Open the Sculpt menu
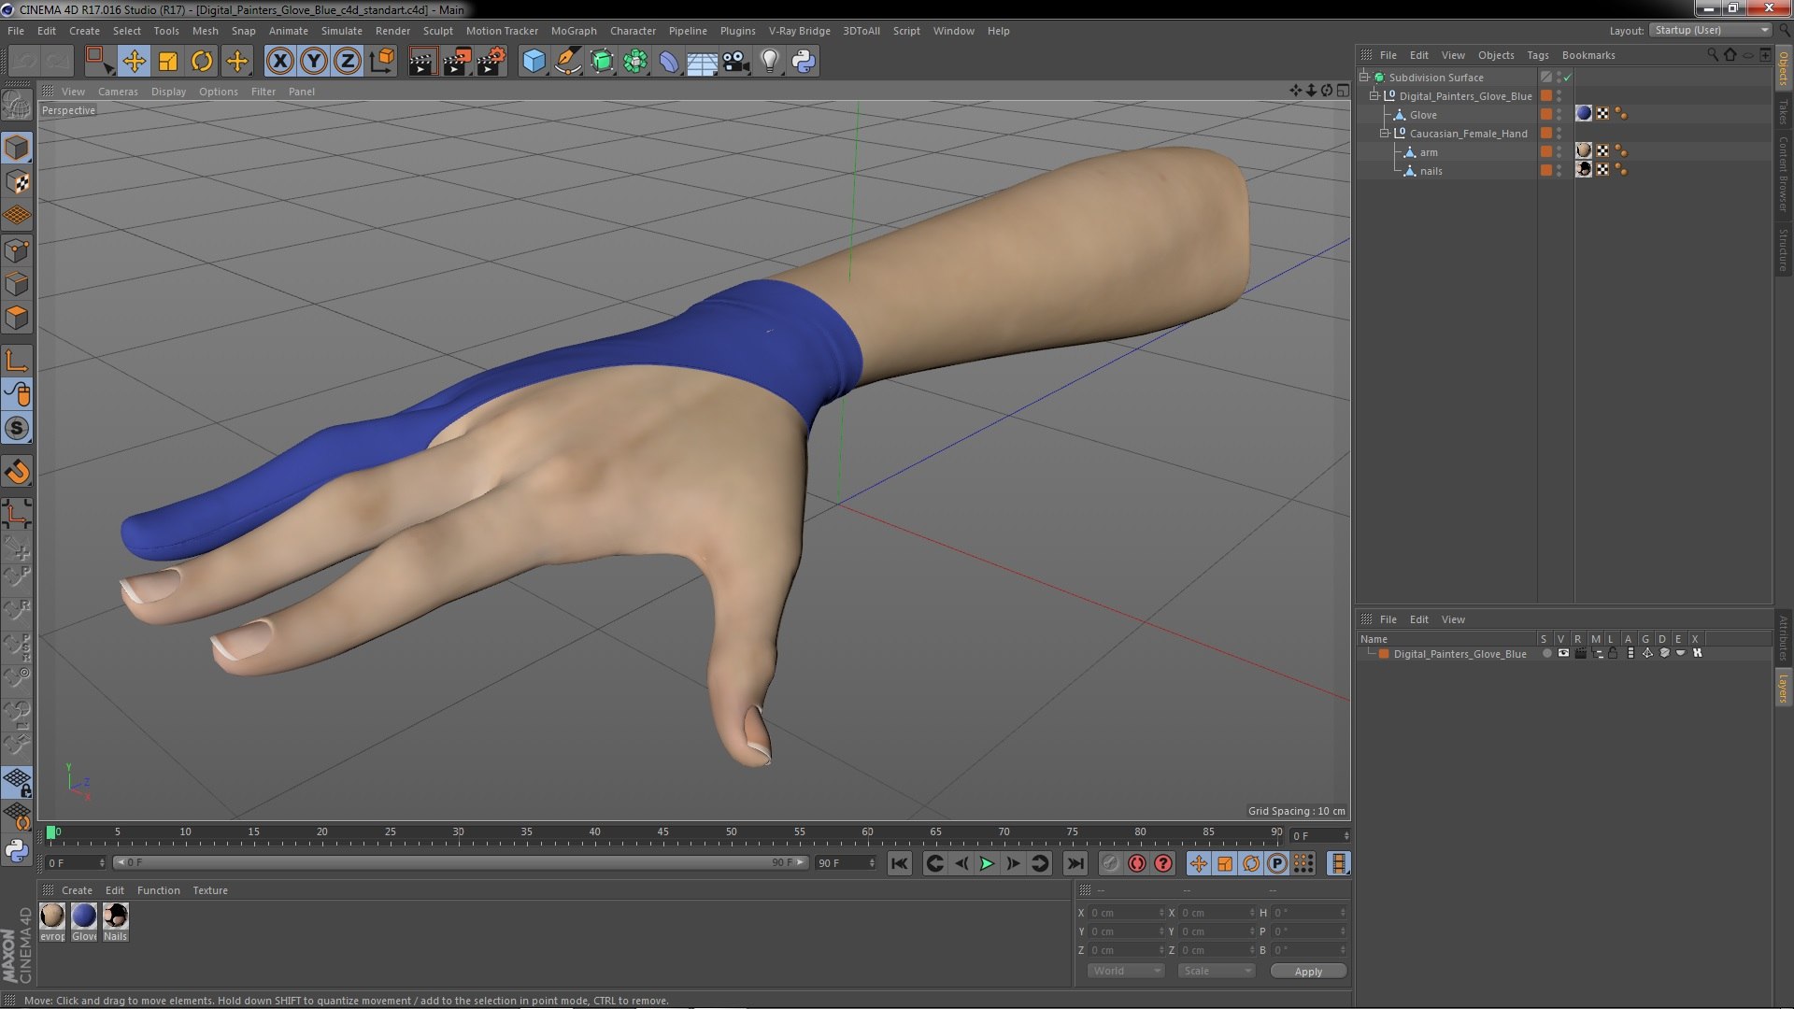Image resolution: width=1794 pixels, height=1009 pixels. (437, 31)
